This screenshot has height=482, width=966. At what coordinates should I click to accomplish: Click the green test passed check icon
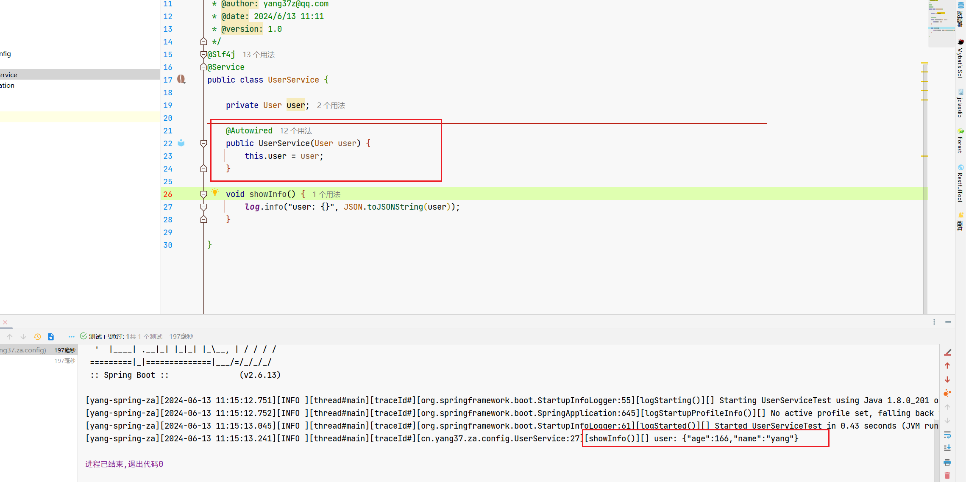point(84,336)
